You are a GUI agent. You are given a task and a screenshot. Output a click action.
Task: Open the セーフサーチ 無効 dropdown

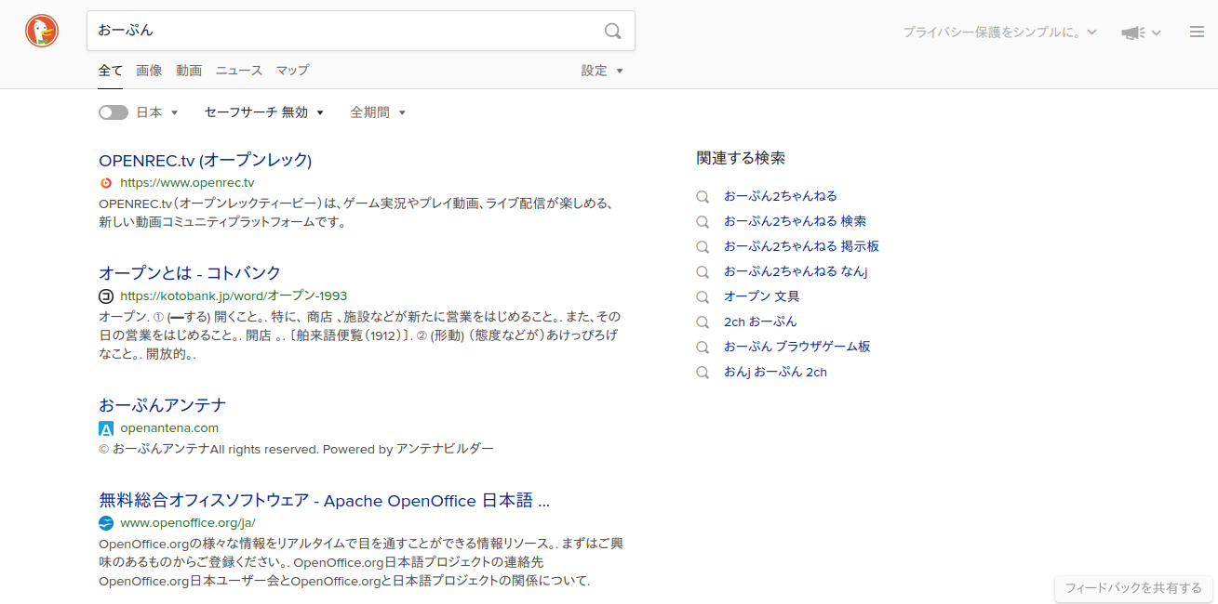coord(264,112)
